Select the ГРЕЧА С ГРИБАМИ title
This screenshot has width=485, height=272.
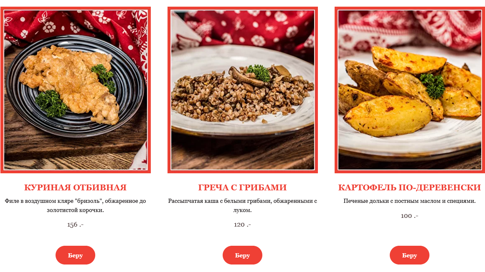point(242,187)
